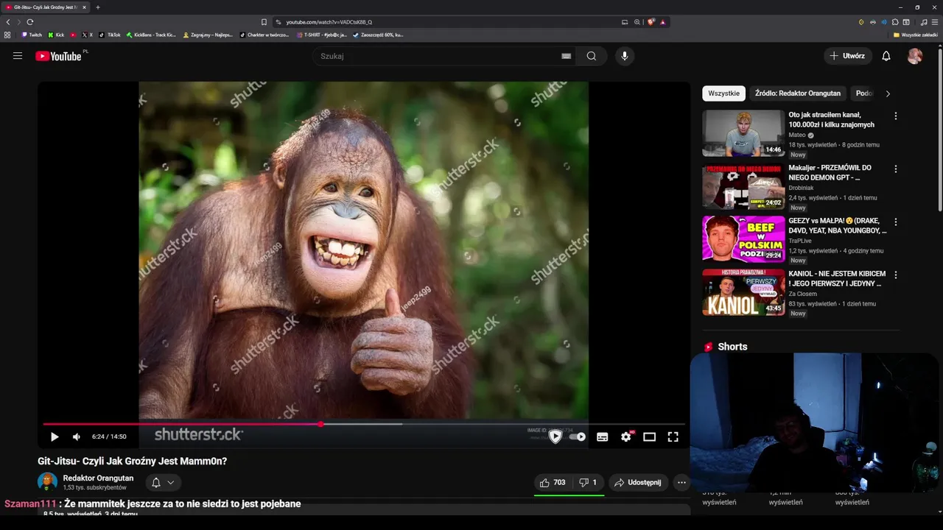Open the Brave Shields lion icon

pos(651,22)
